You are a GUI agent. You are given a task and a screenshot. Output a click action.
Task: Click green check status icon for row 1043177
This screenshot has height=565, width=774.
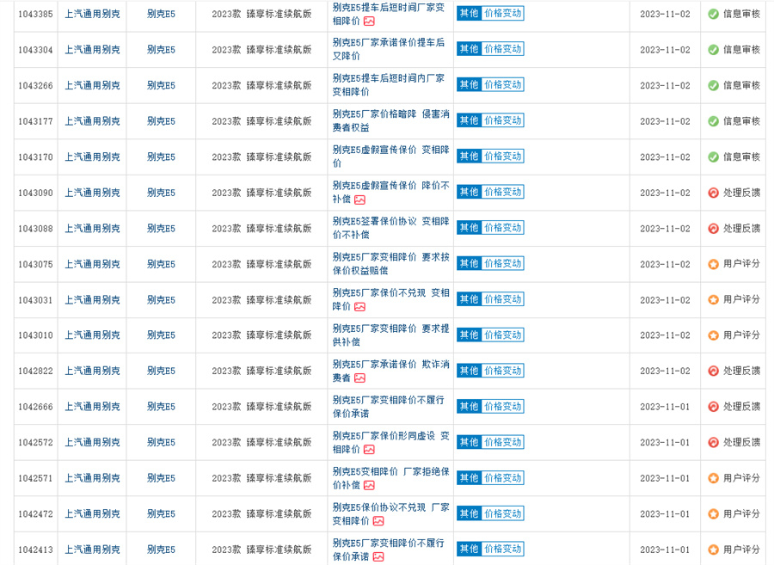713,121
